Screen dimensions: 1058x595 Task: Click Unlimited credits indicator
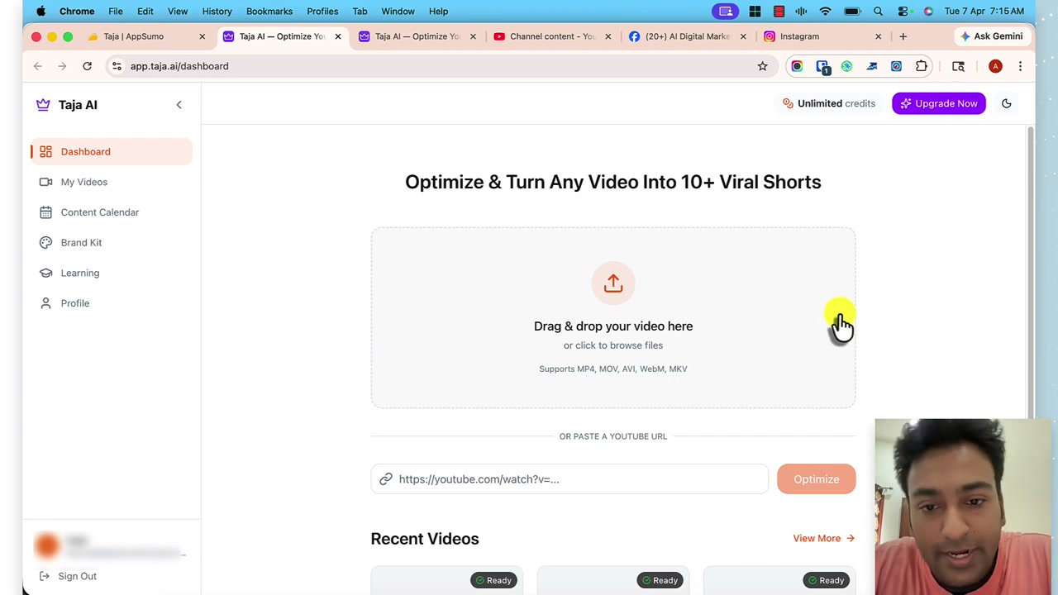point(829,103)
